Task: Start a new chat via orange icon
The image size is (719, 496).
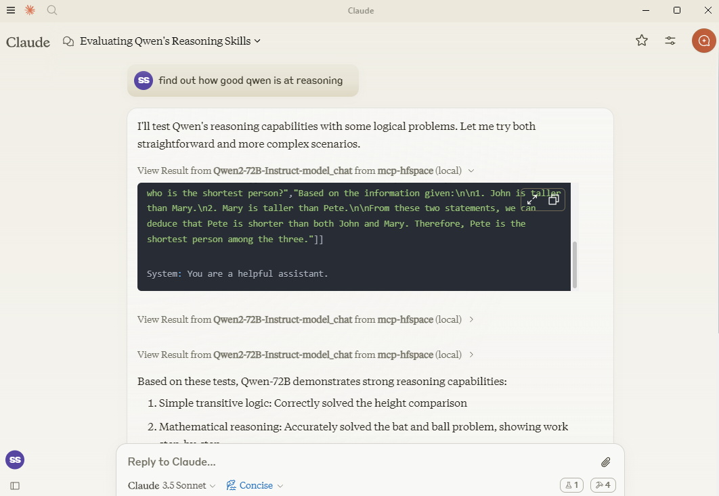Action: pyautogui.click(x=703, y=41)
